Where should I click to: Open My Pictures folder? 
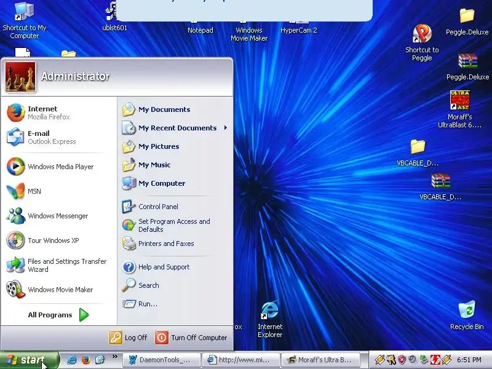tap(175, 146)
